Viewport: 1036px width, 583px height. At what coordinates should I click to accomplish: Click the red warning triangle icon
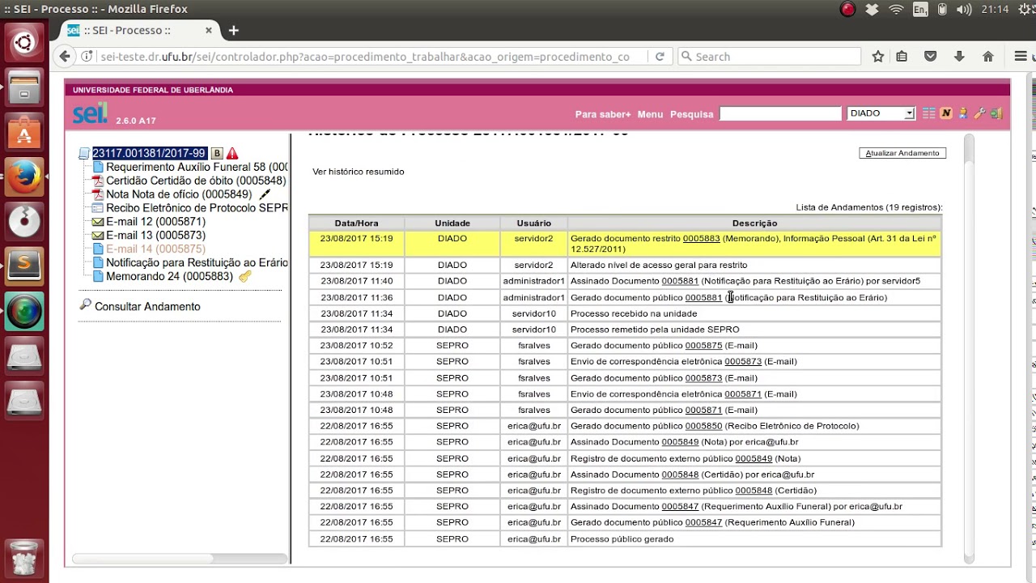[232, 153]
